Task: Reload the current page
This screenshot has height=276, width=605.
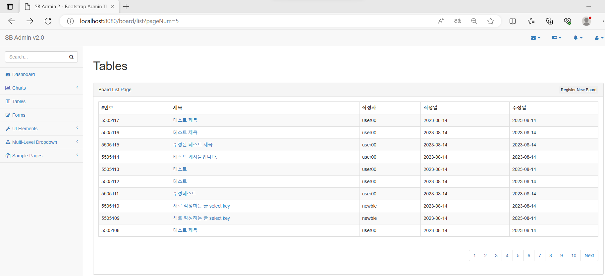Action: point(48,21)
